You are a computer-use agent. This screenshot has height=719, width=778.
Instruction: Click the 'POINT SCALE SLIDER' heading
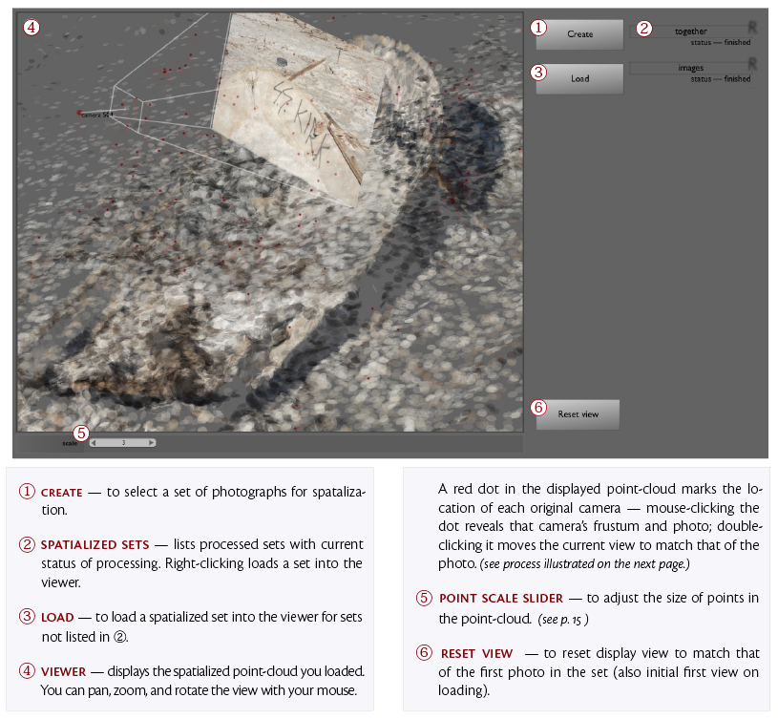501,599
